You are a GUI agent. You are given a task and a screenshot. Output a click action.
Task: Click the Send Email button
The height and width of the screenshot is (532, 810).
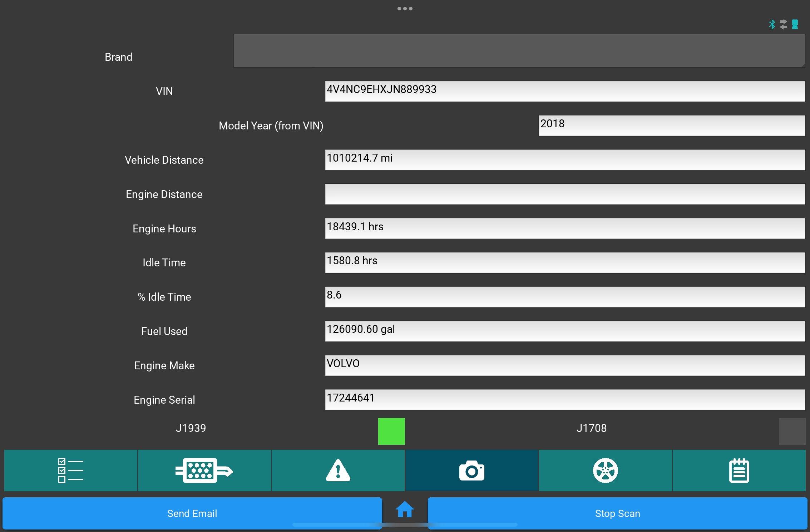pyautogui.click(x=191, y=513)
